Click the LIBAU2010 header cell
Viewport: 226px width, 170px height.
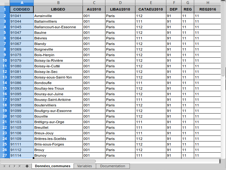pos(120,9)
